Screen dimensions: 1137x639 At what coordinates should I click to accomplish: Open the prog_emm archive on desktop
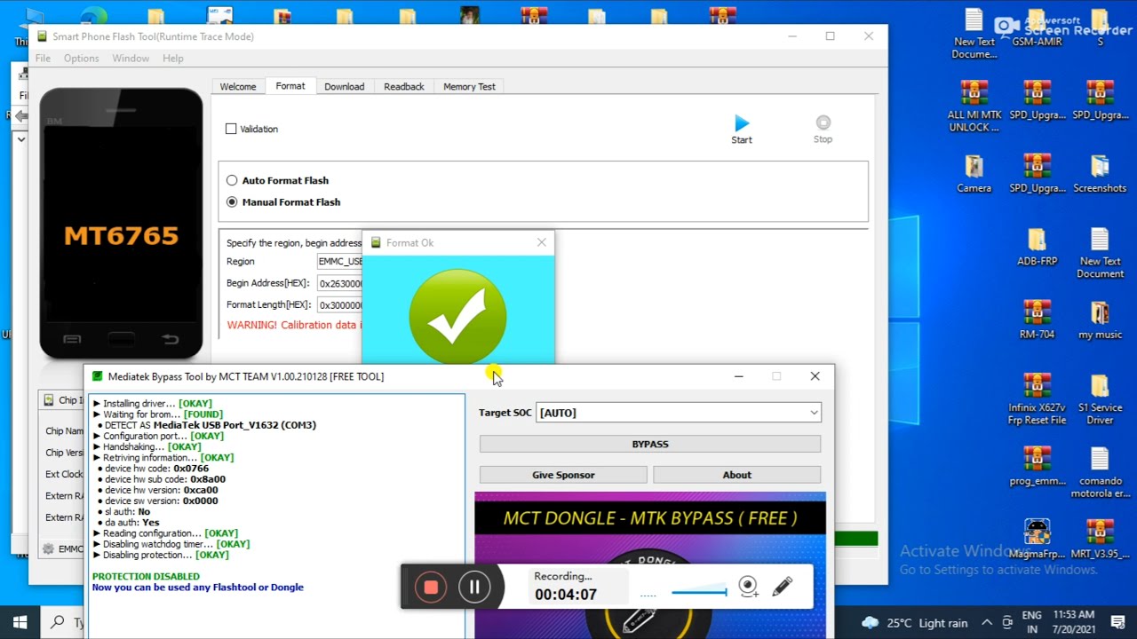[x=1037, y=468]
